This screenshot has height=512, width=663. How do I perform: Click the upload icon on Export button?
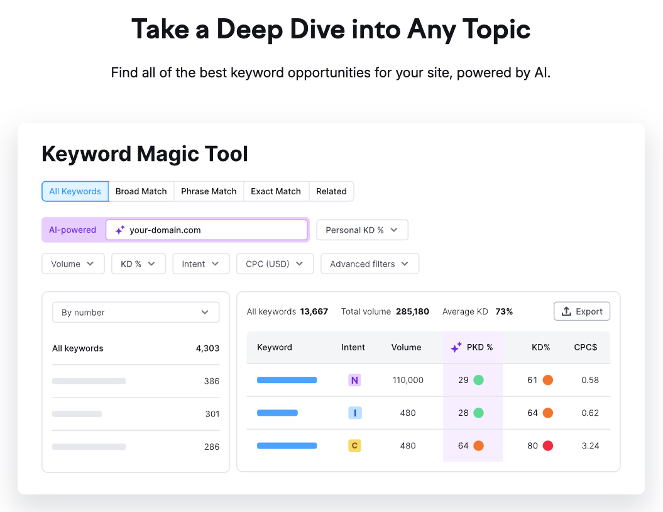pyautogui.click(x=566, y=311)
